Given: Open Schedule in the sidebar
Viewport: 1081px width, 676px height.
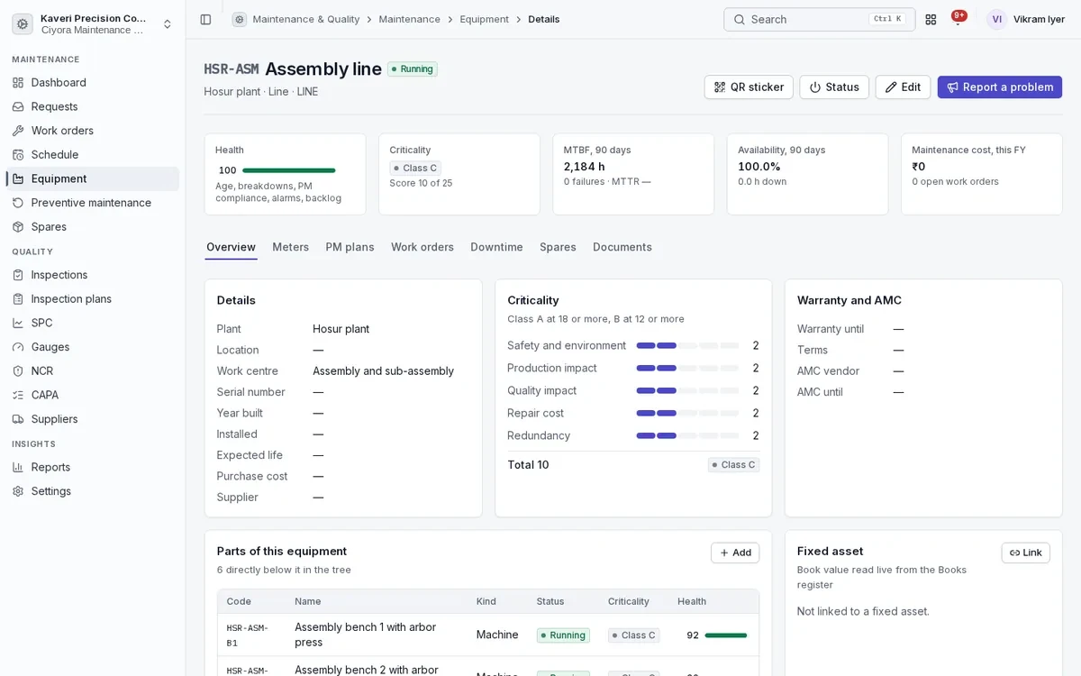Looking at the screenshot, I should click(93, 154).
